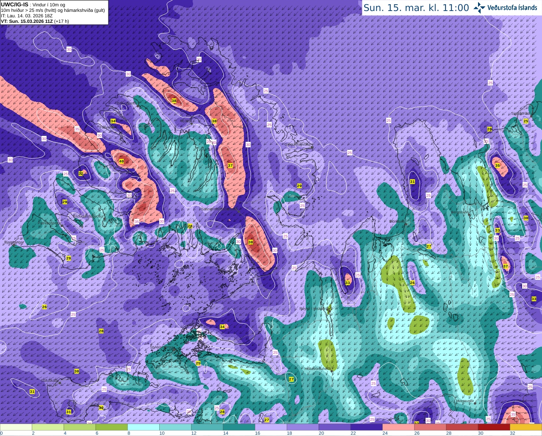
Task: Click the Bíldudalsflugvöllur station label
Action: tap(88, 216)
